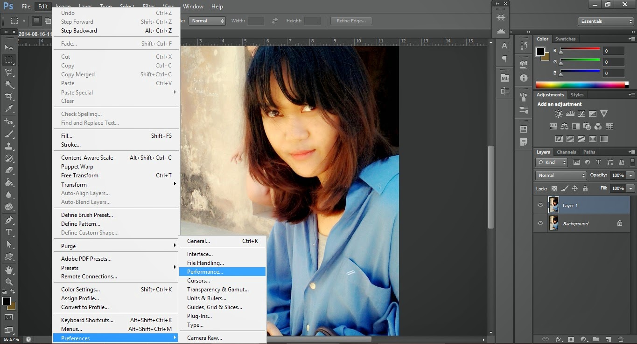Select the Horizontal Type tool
Image resolution: width=637 pixels, height=344 pixels.
pos(9,232)
